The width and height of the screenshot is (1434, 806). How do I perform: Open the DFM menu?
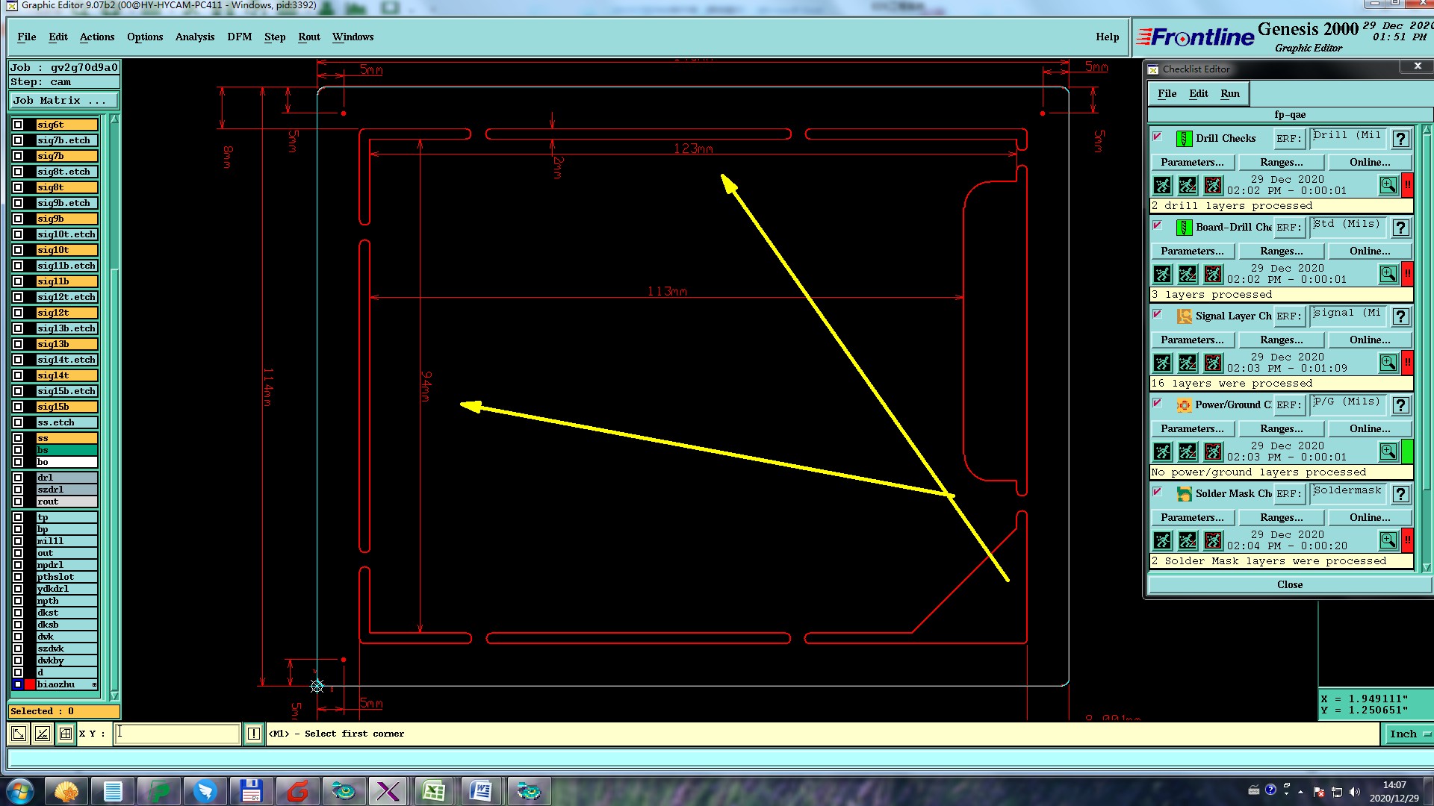pyautogui.click(x=239, y=37)
